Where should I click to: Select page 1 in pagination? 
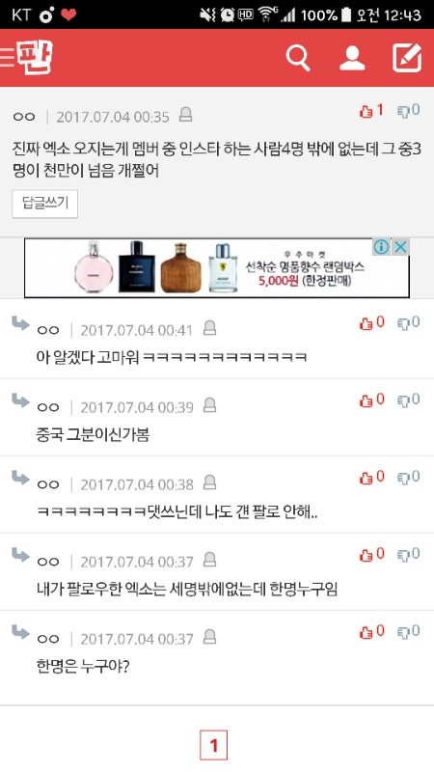click(213, 745)
